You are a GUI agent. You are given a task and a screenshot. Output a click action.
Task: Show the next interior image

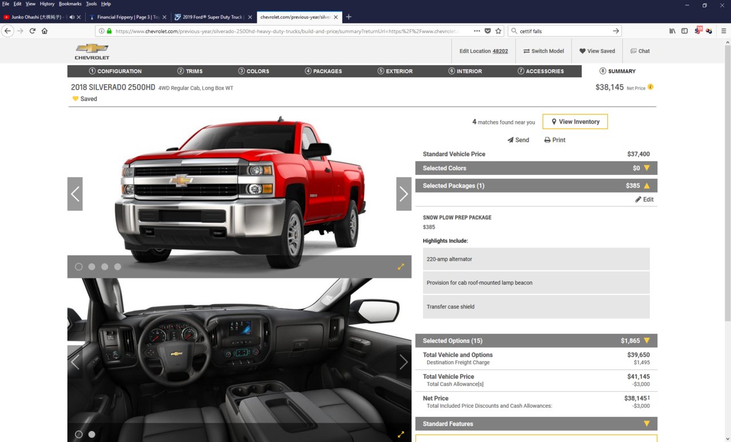tap(404, 362)
